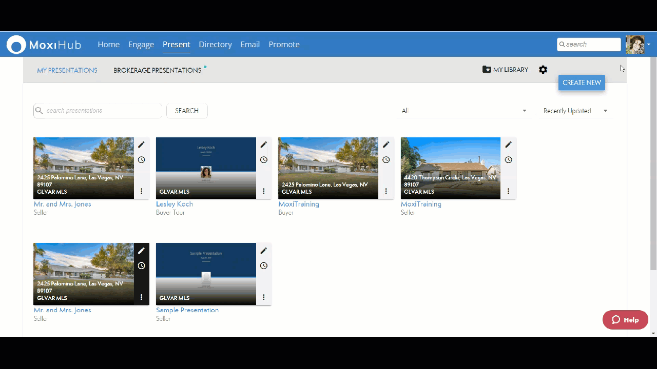Expand the user profile avatar menu

tap(637, 45)
